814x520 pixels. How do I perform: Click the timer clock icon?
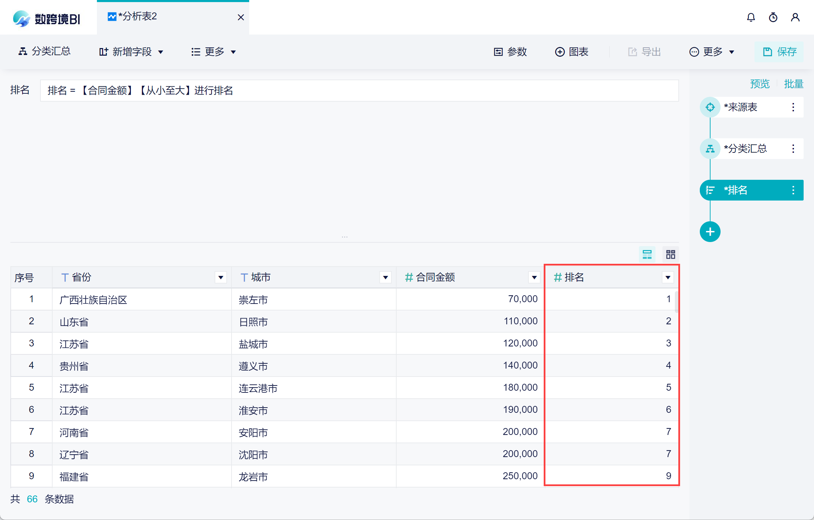(x=773, y=17)
